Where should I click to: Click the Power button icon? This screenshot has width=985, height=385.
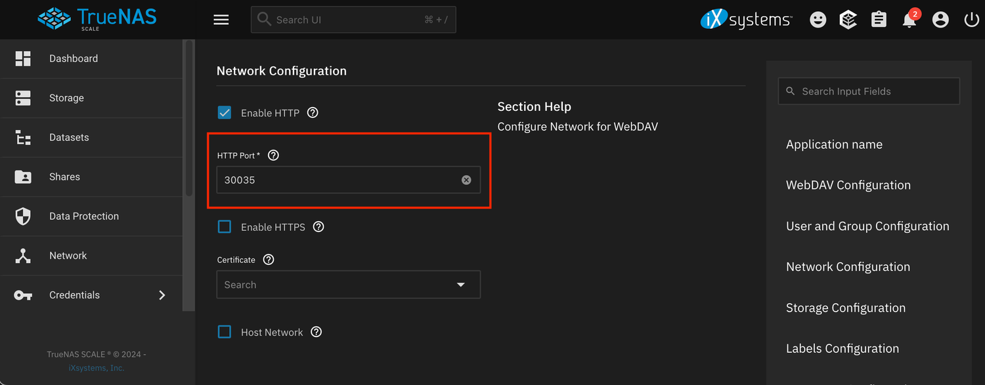pos(971,20)
